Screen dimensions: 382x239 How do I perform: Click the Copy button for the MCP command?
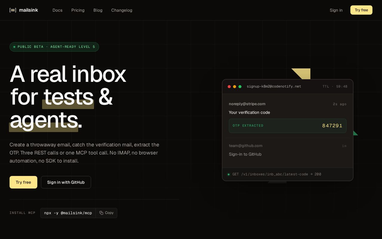coord(107,213)
